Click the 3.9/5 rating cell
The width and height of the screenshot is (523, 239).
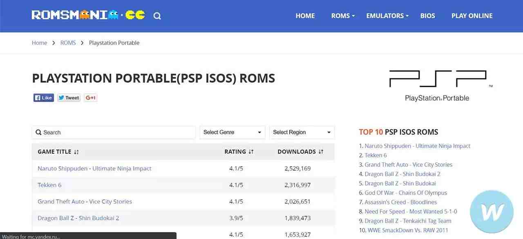pyautogui.click(x=236, y=218)
